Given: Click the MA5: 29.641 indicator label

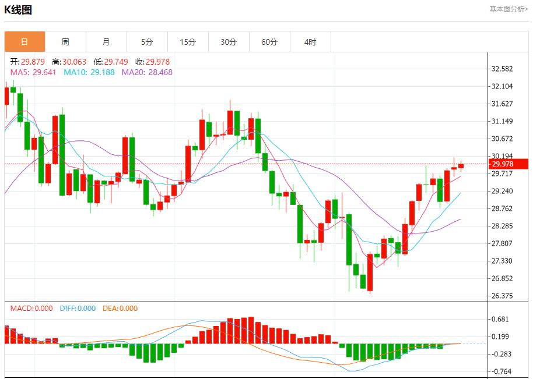Looking at the screenshot, I should (x=34, y=72).
